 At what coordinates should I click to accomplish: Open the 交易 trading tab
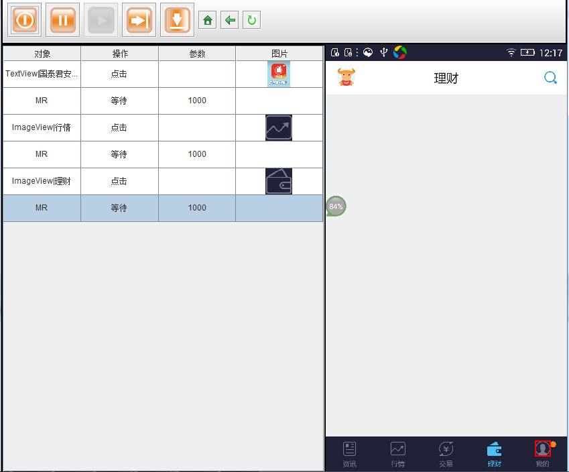[446, 454]
